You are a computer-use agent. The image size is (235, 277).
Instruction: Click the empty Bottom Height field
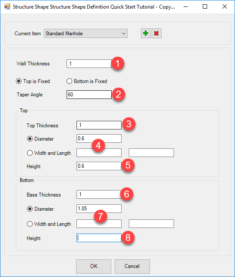click(99, 238)
